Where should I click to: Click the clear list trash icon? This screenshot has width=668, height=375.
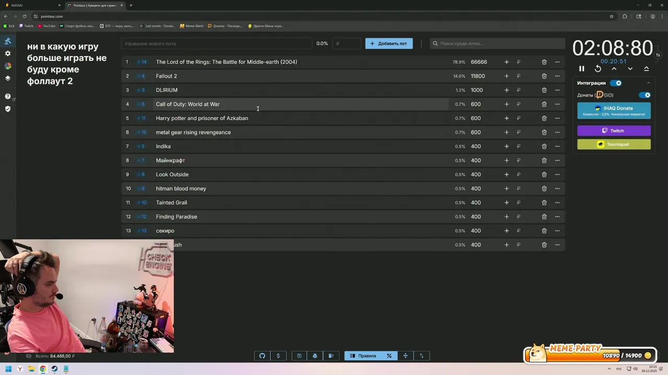point(331,356)
